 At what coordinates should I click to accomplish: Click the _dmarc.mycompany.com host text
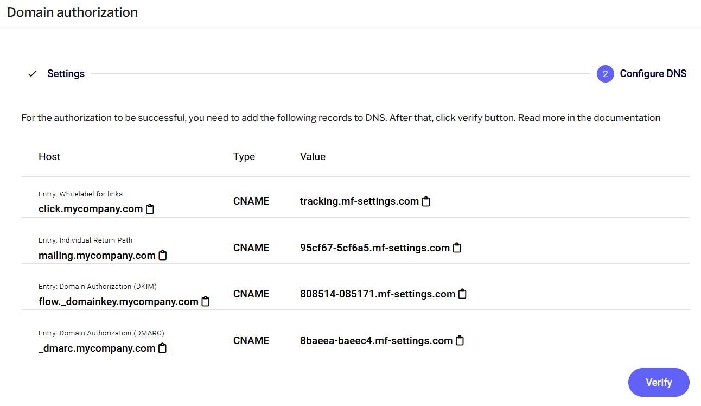[97, 348]
